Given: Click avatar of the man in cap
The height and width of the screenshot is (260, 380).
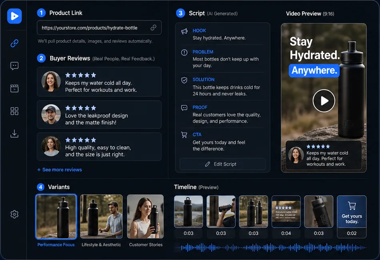Looking at the screenshot, I should click(51, 114).
